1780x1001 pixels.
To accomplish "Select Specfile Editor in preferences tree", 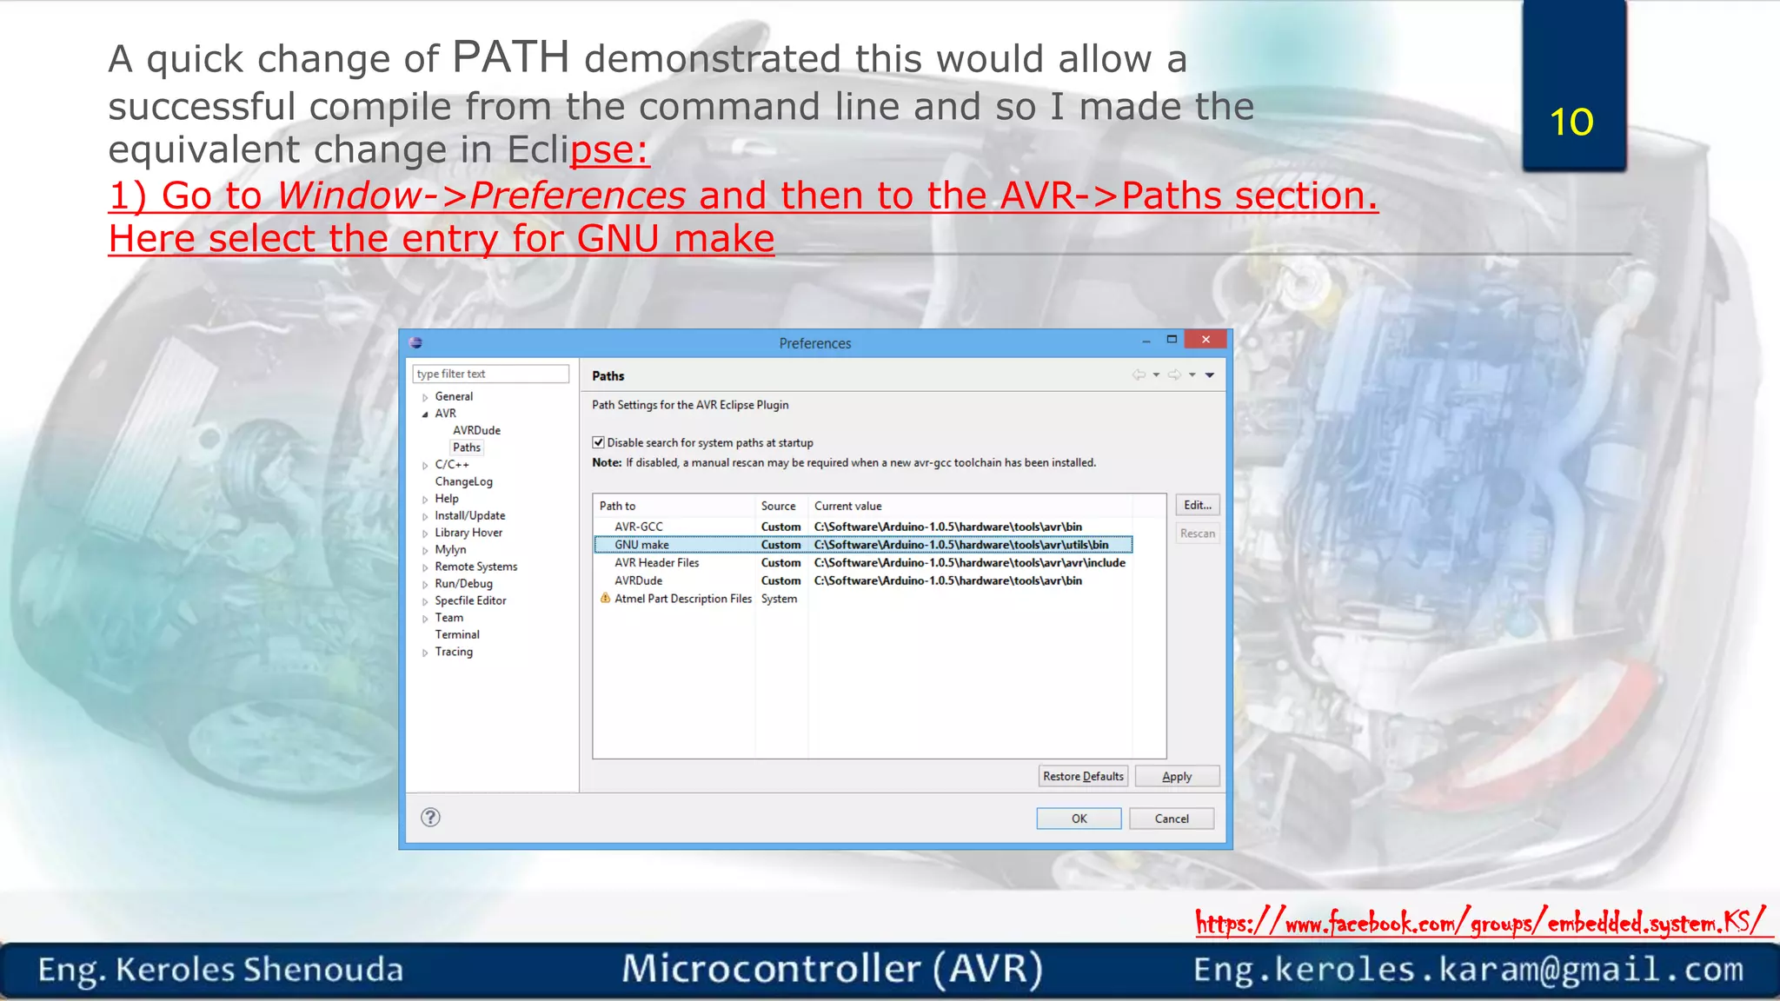I will [470, 600].
